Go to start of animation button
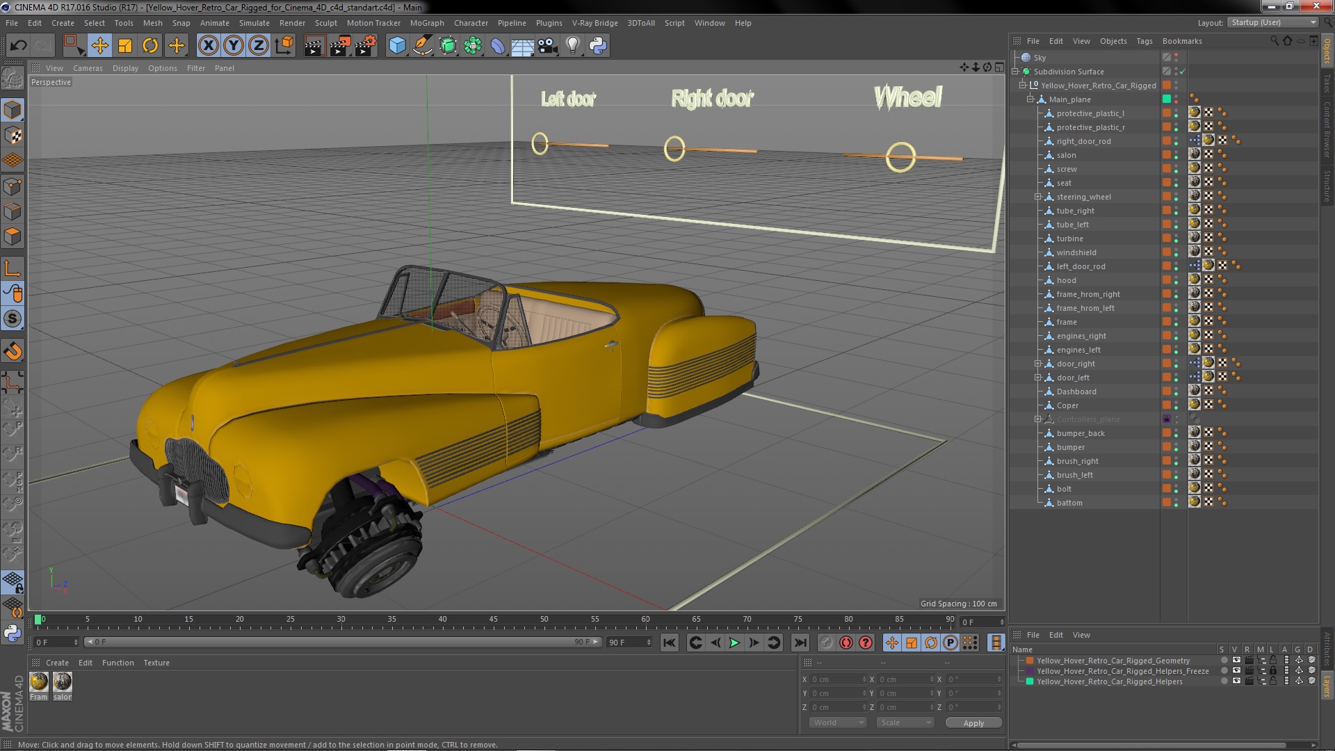The image size is (1335, 751). point(669,643)
